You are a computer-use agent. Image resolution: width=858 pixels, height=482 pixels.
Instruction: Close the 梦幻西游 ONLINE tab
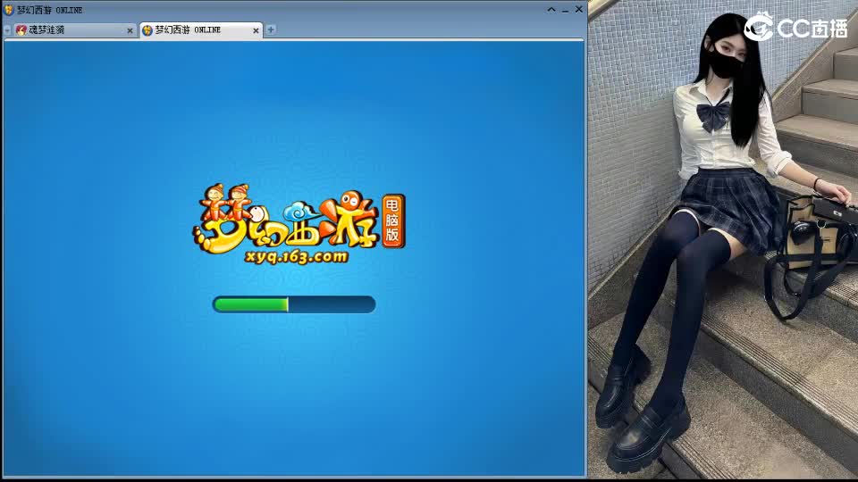[x=256, y=30]
